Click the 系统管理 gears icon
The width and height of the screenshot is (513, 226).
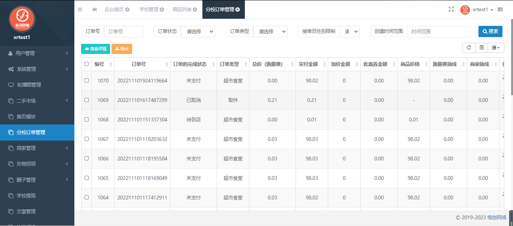11,69
